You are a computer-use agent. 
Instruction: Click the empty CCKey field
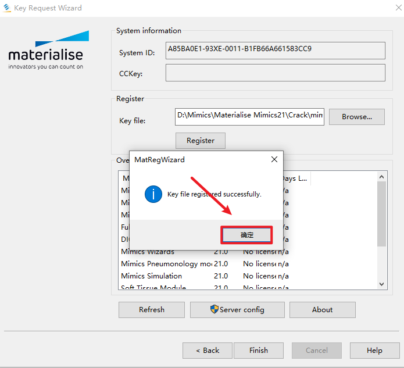pyautogui.click(x=275, y=73)
